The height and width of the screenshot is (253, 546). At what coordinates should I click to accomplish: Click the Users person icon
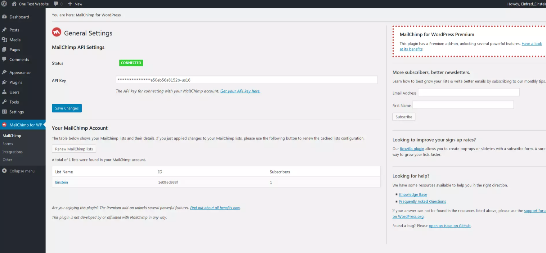coord(4,92)
